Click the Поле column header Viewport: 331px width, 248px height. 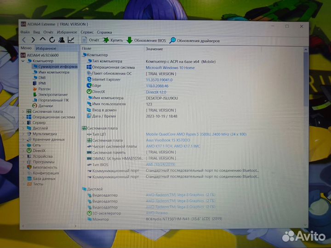tap(113, 49)
